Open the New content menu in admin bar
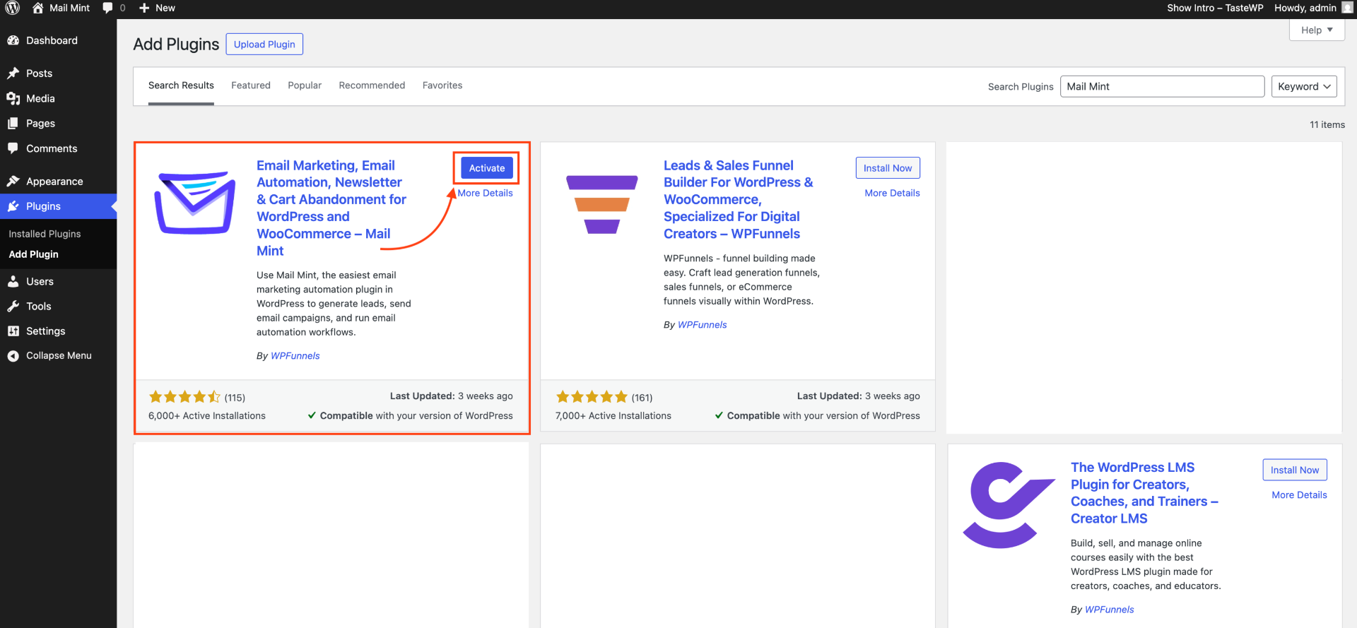This screenshot has height=628, width=1357. tap(157, 8)
